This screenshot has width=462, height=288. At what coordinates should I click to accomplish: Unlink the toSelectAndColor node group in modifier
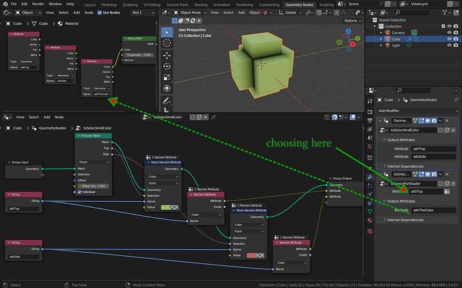(x=453, y=130)
